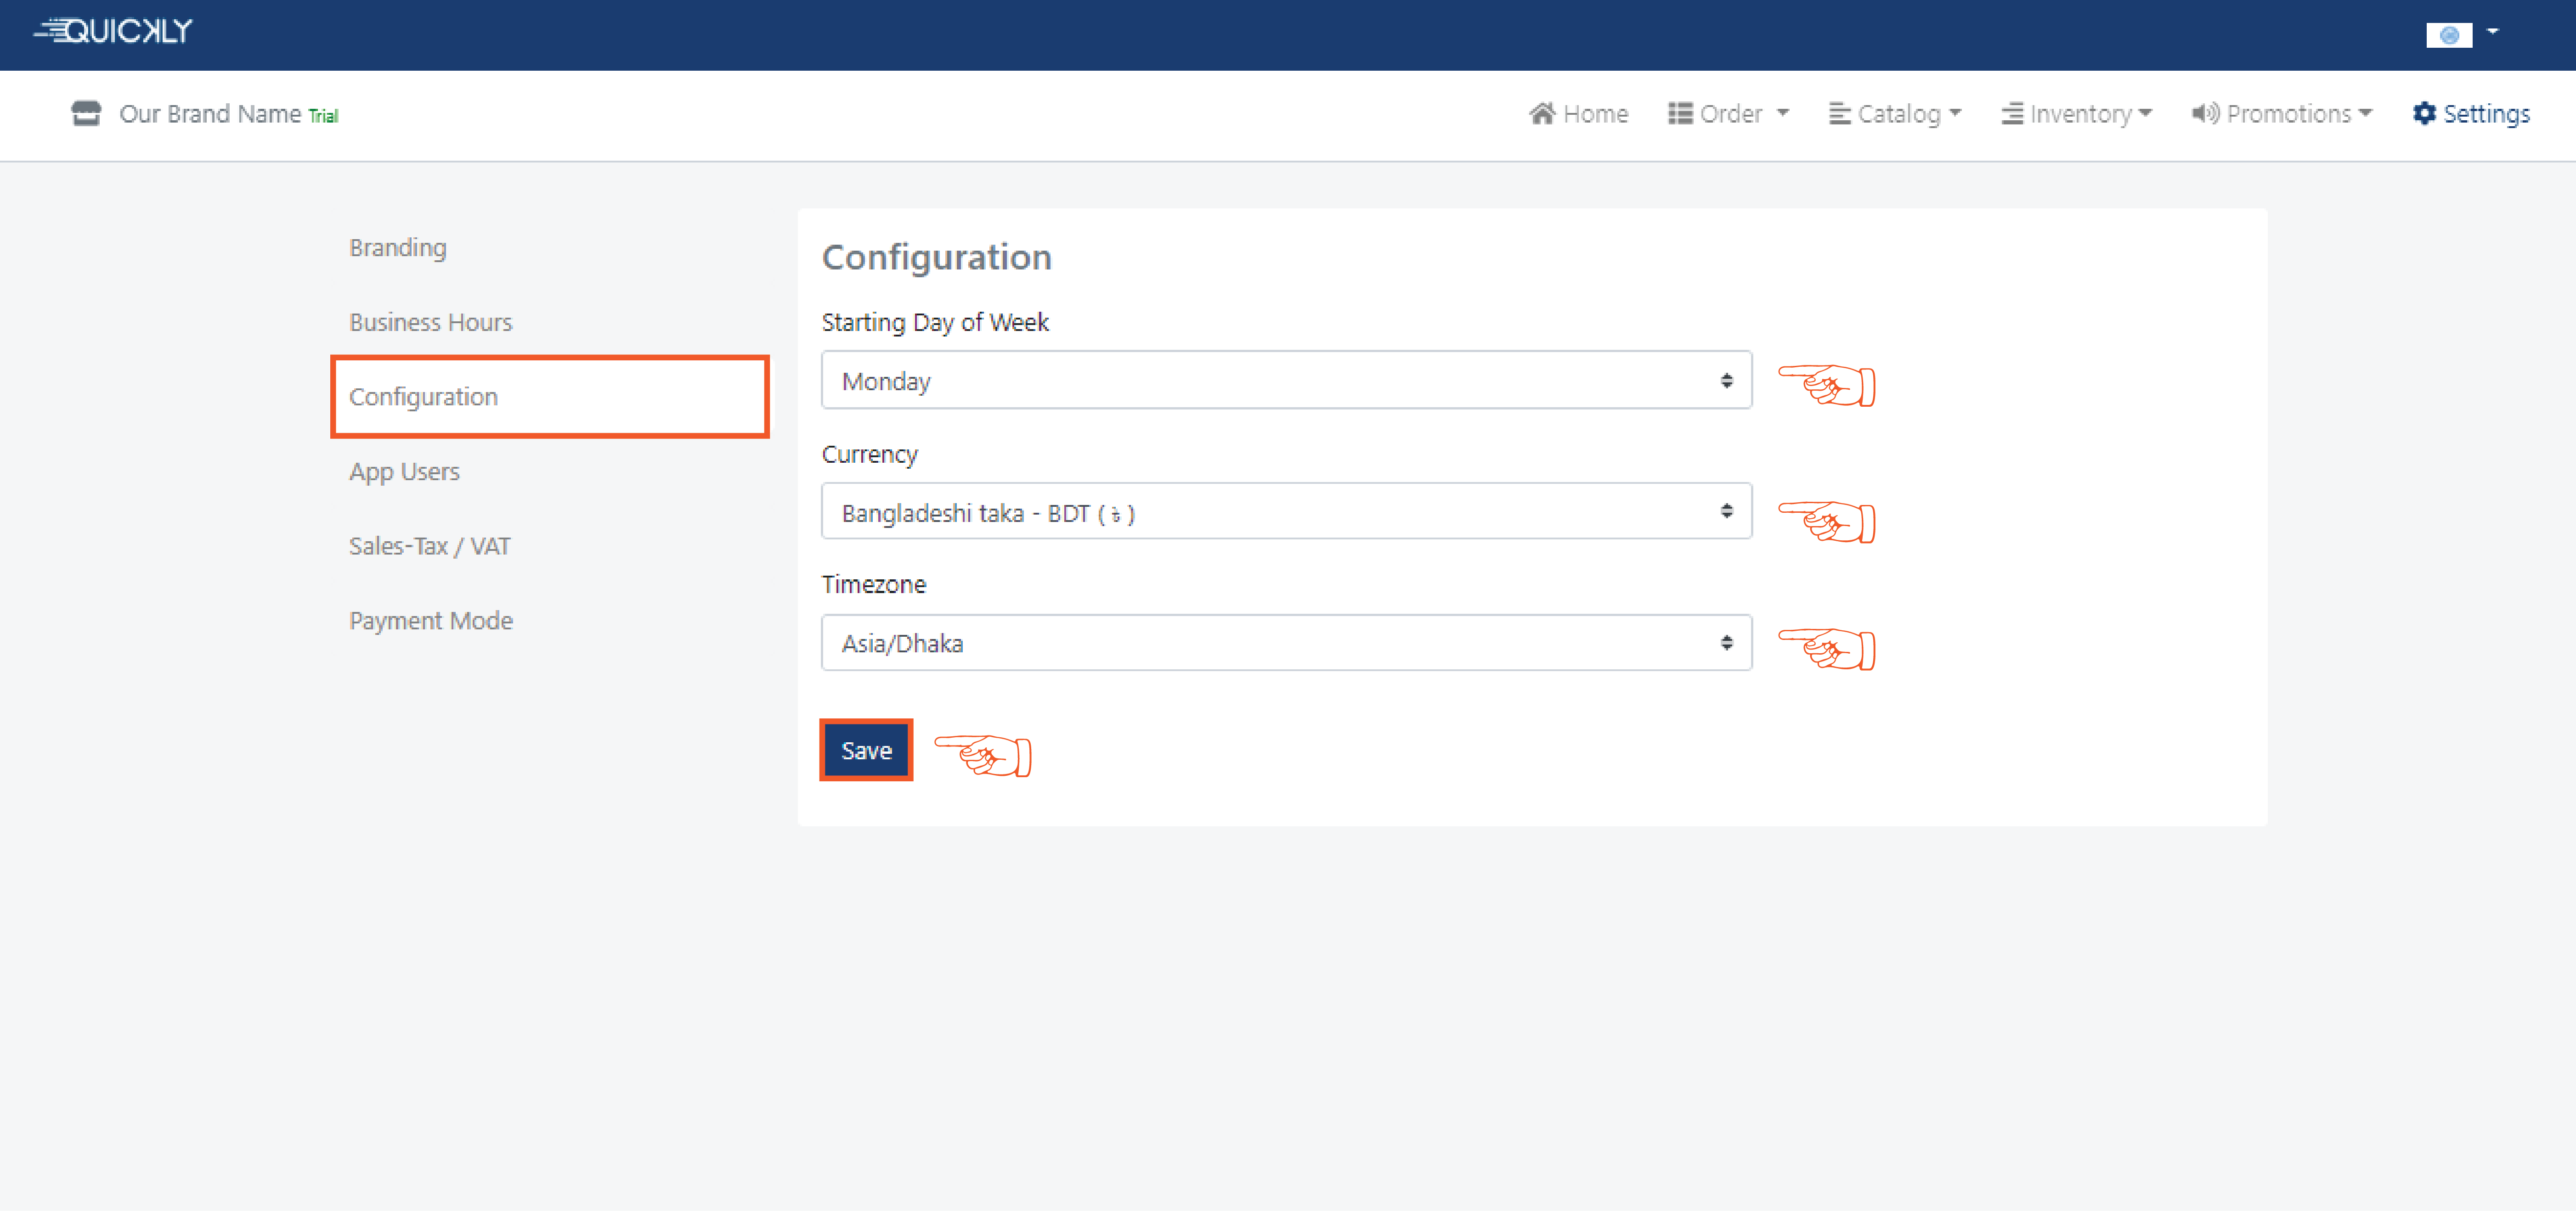The image size is (2576, 1211).
Task: Click the Settings gear icon
Action: [x=2424, y=114]
